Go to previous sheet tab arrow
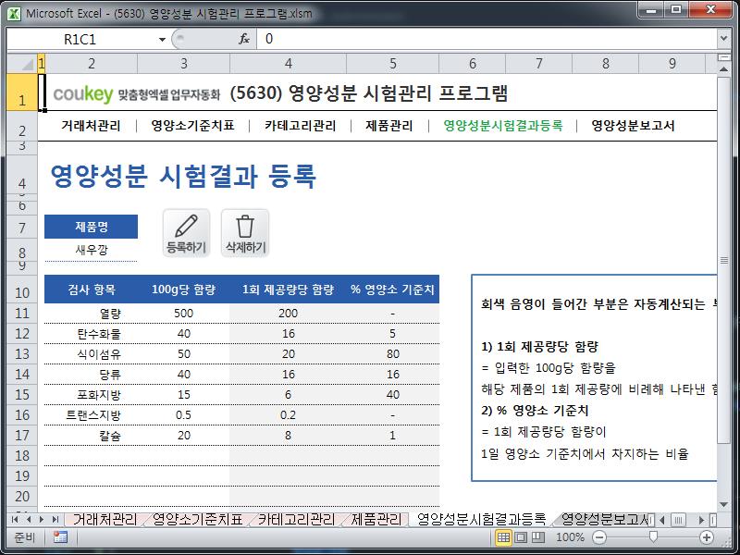 (29, 520)
